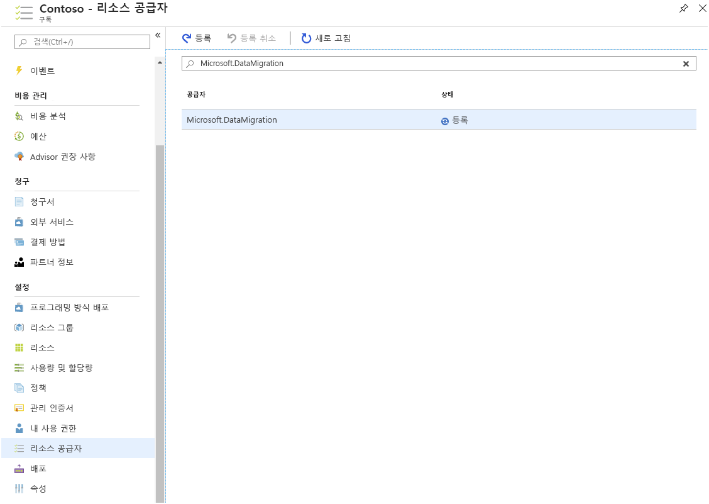
Task: Open 내 사용 권한
Action: point(53,428)
